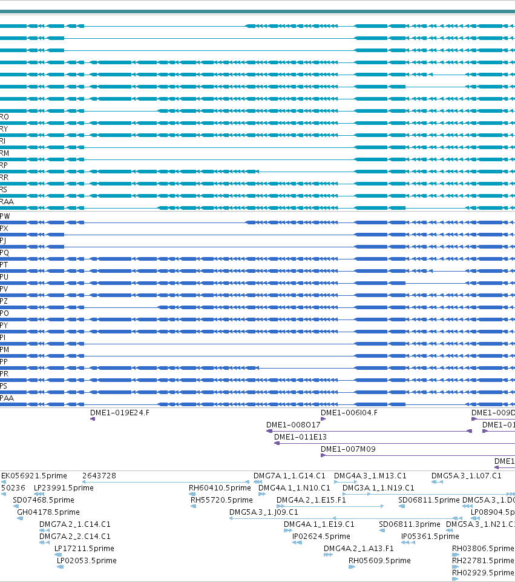
Task: Open the DMG4A1_1.N10.C1 label
Action: pyautogui.click(x=294, y=488)
